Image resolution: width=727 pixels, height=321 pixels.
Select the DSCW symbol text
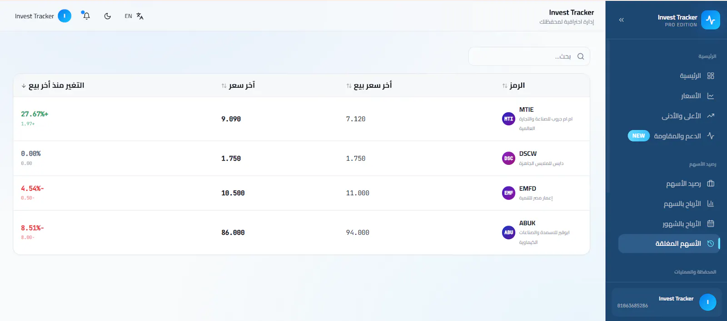(528, 153)
